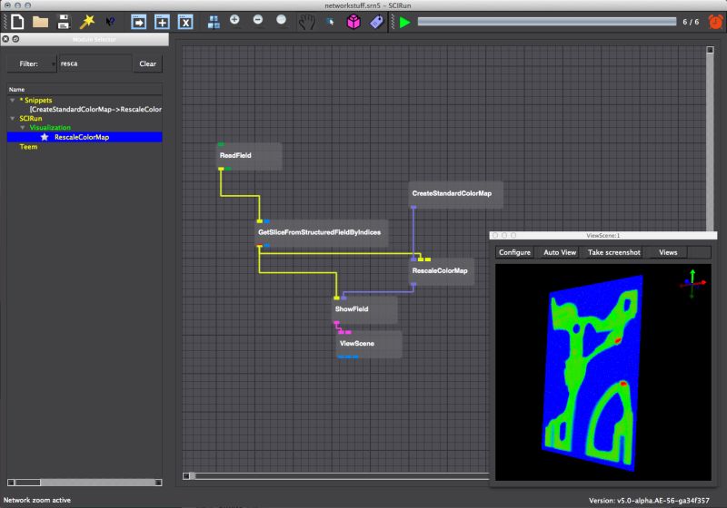Screen dimensions: 727x508
Task: Click the purple tag toolbar icon
Action: click(376, 22)
